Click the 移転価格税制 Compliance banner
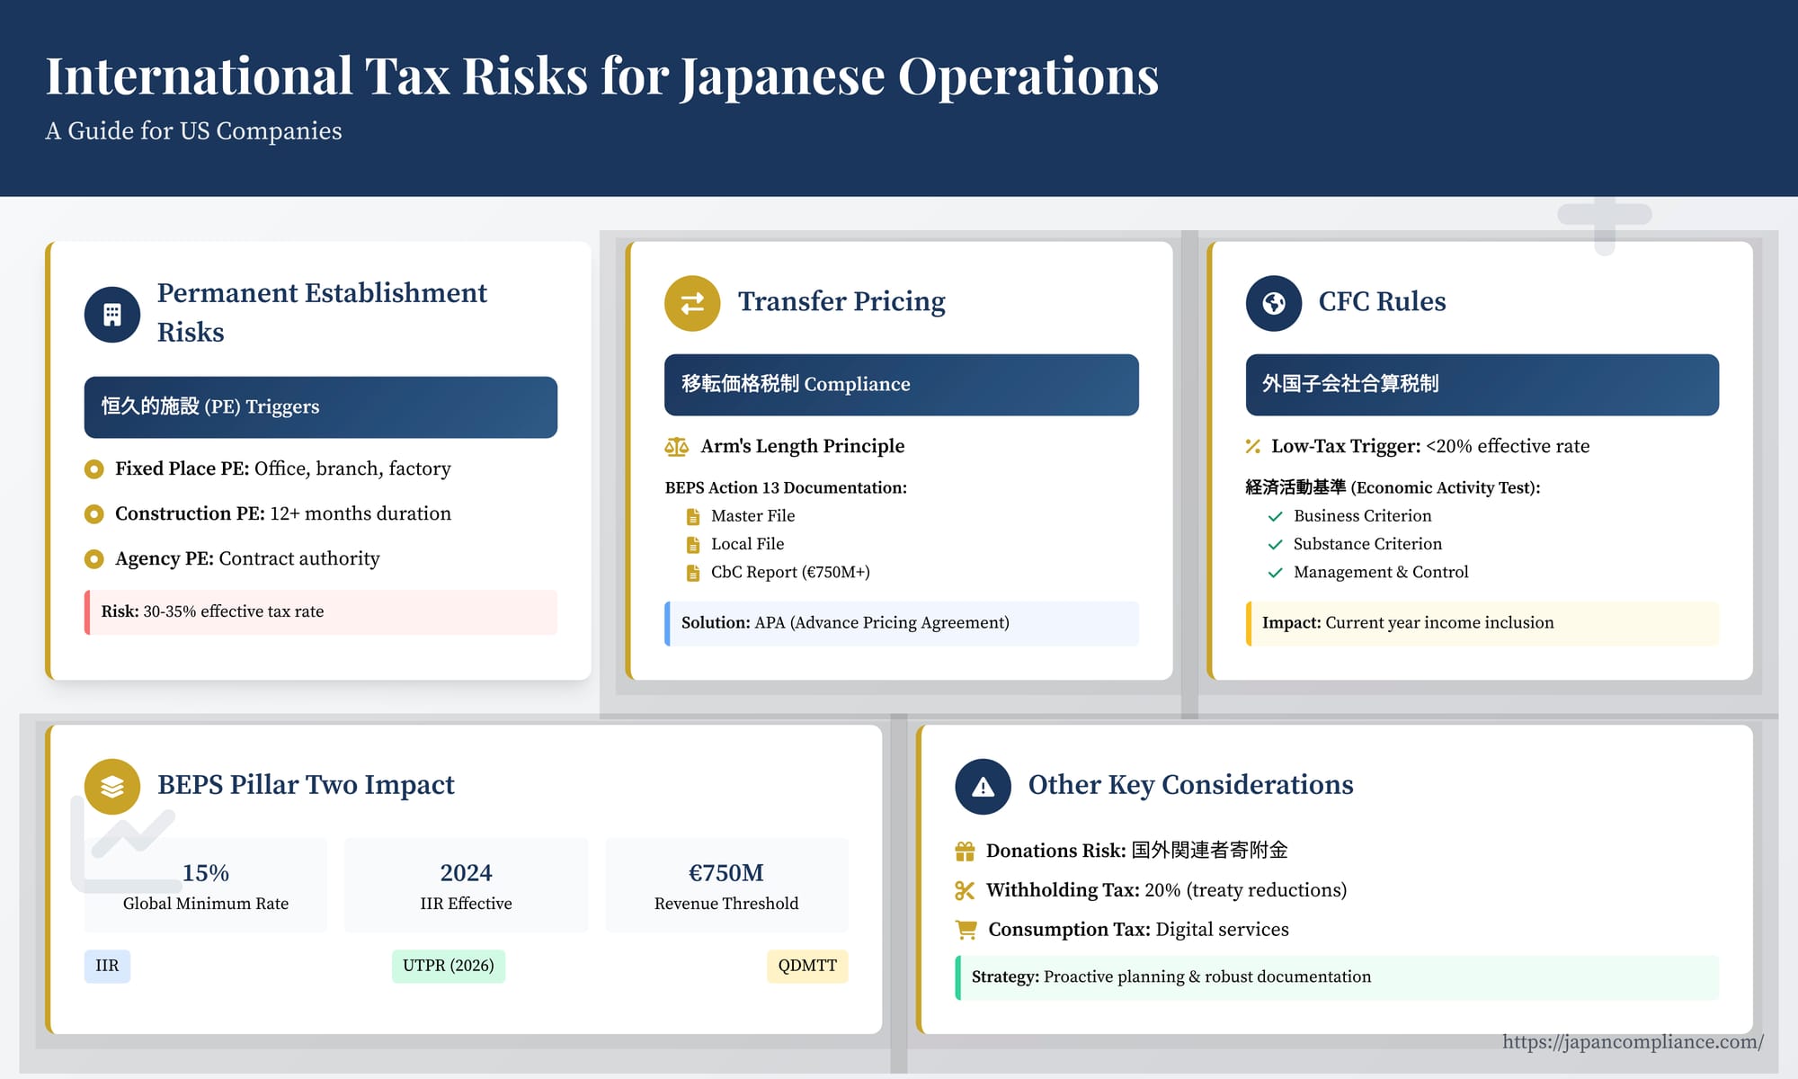 902,385
